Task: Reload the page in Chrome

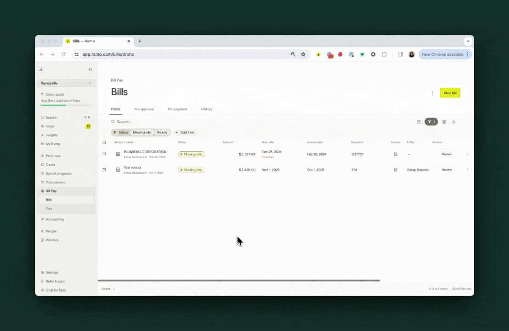Action: (x=63, y=54)
